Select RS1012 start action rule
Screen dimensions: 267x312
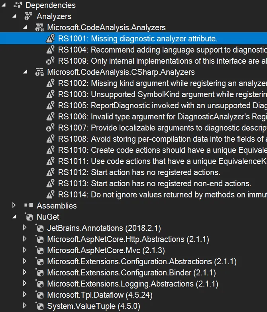(139, 172)
